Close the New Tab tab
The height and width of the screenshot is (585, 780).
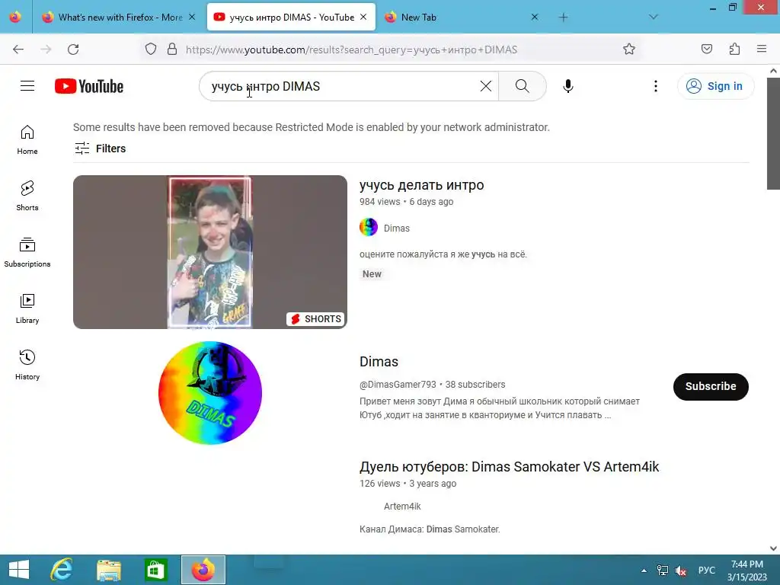[x=534, y=18]
